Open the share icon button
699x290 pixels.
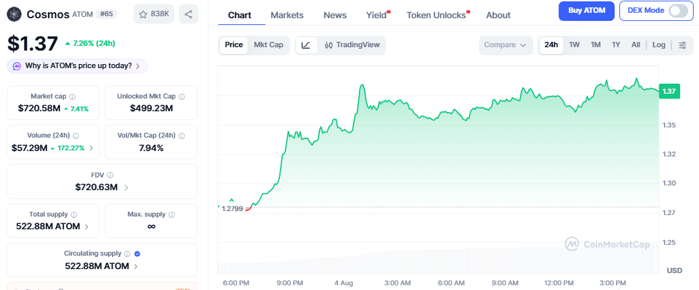click(x=188, y=14)
